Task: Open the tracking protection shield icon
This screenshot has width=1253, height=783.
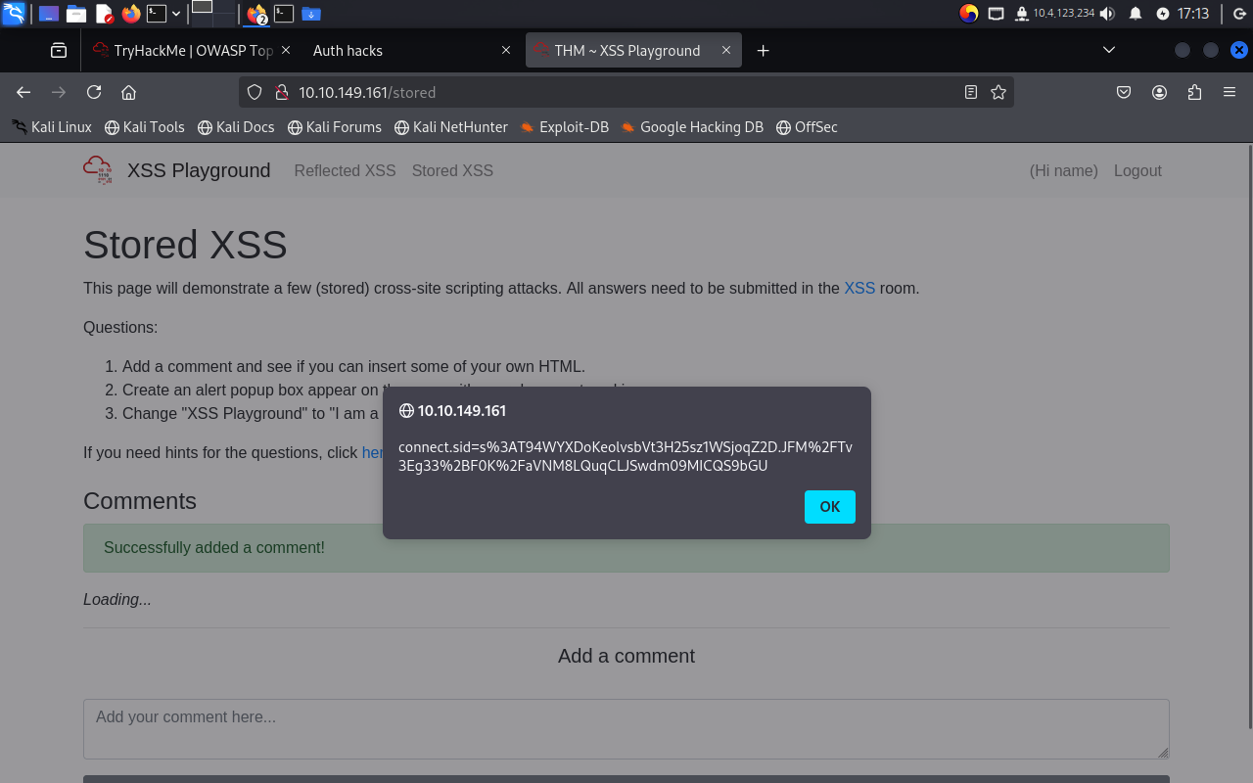Action: click(x=254, y=92)
